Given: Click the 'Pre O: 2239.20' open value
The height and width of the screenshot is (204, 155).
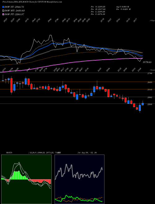Looking at the screenshot, I should click(x=98, y=6).
